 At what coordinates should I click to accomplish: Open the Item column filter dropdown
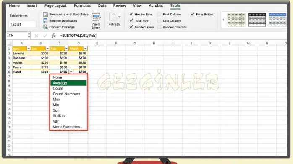pyautogui.click(x=29, y=49)
